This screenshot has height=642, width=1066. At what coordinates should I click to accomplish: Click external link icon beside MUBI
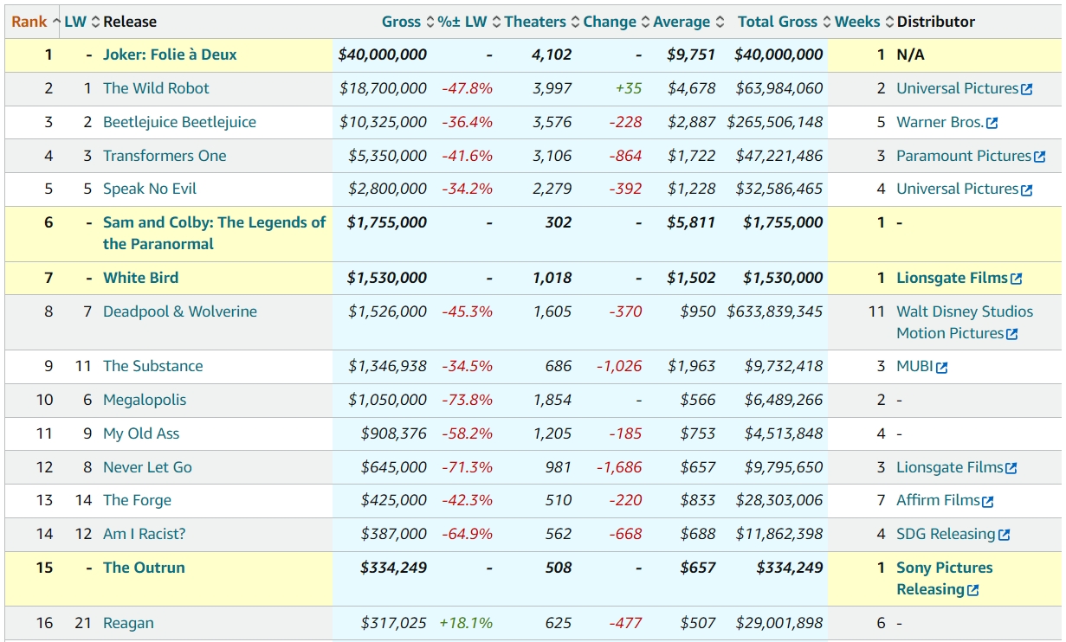pyautogui.click(x=942, y=367)
